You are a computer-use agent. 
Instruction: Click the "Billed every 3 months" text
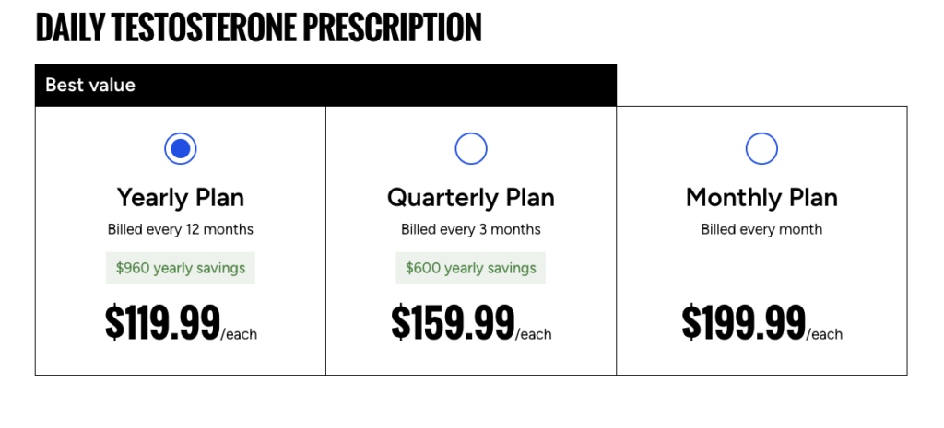(x=471, y=229)
